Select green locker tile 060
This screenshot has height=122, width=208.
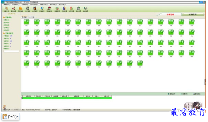click(109, 53)
